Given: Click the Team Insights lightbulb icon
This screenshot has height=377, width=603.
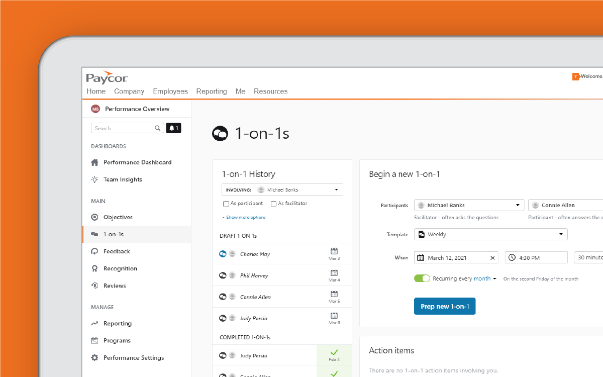Looking at the screenshot, I should (x=94, y=179).
